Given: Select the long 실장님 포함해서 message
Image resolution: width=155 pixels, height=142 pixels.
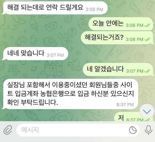Looking at the screenshot, I should (70, 94).
